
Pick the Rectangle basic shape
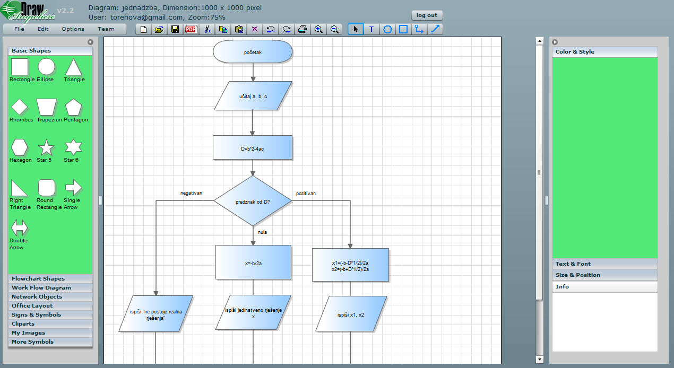point(20,67)
